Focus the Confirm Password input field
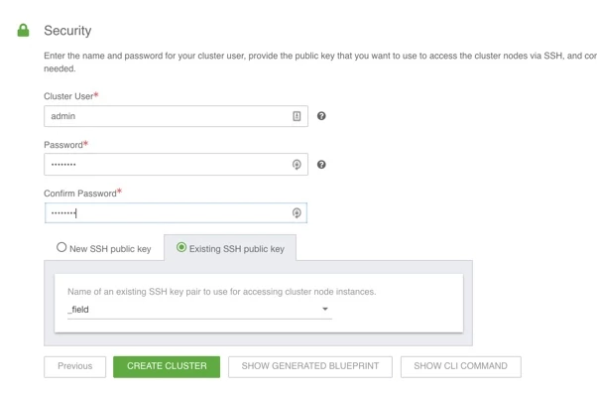 pyautogui.click(x=176, y=213)
